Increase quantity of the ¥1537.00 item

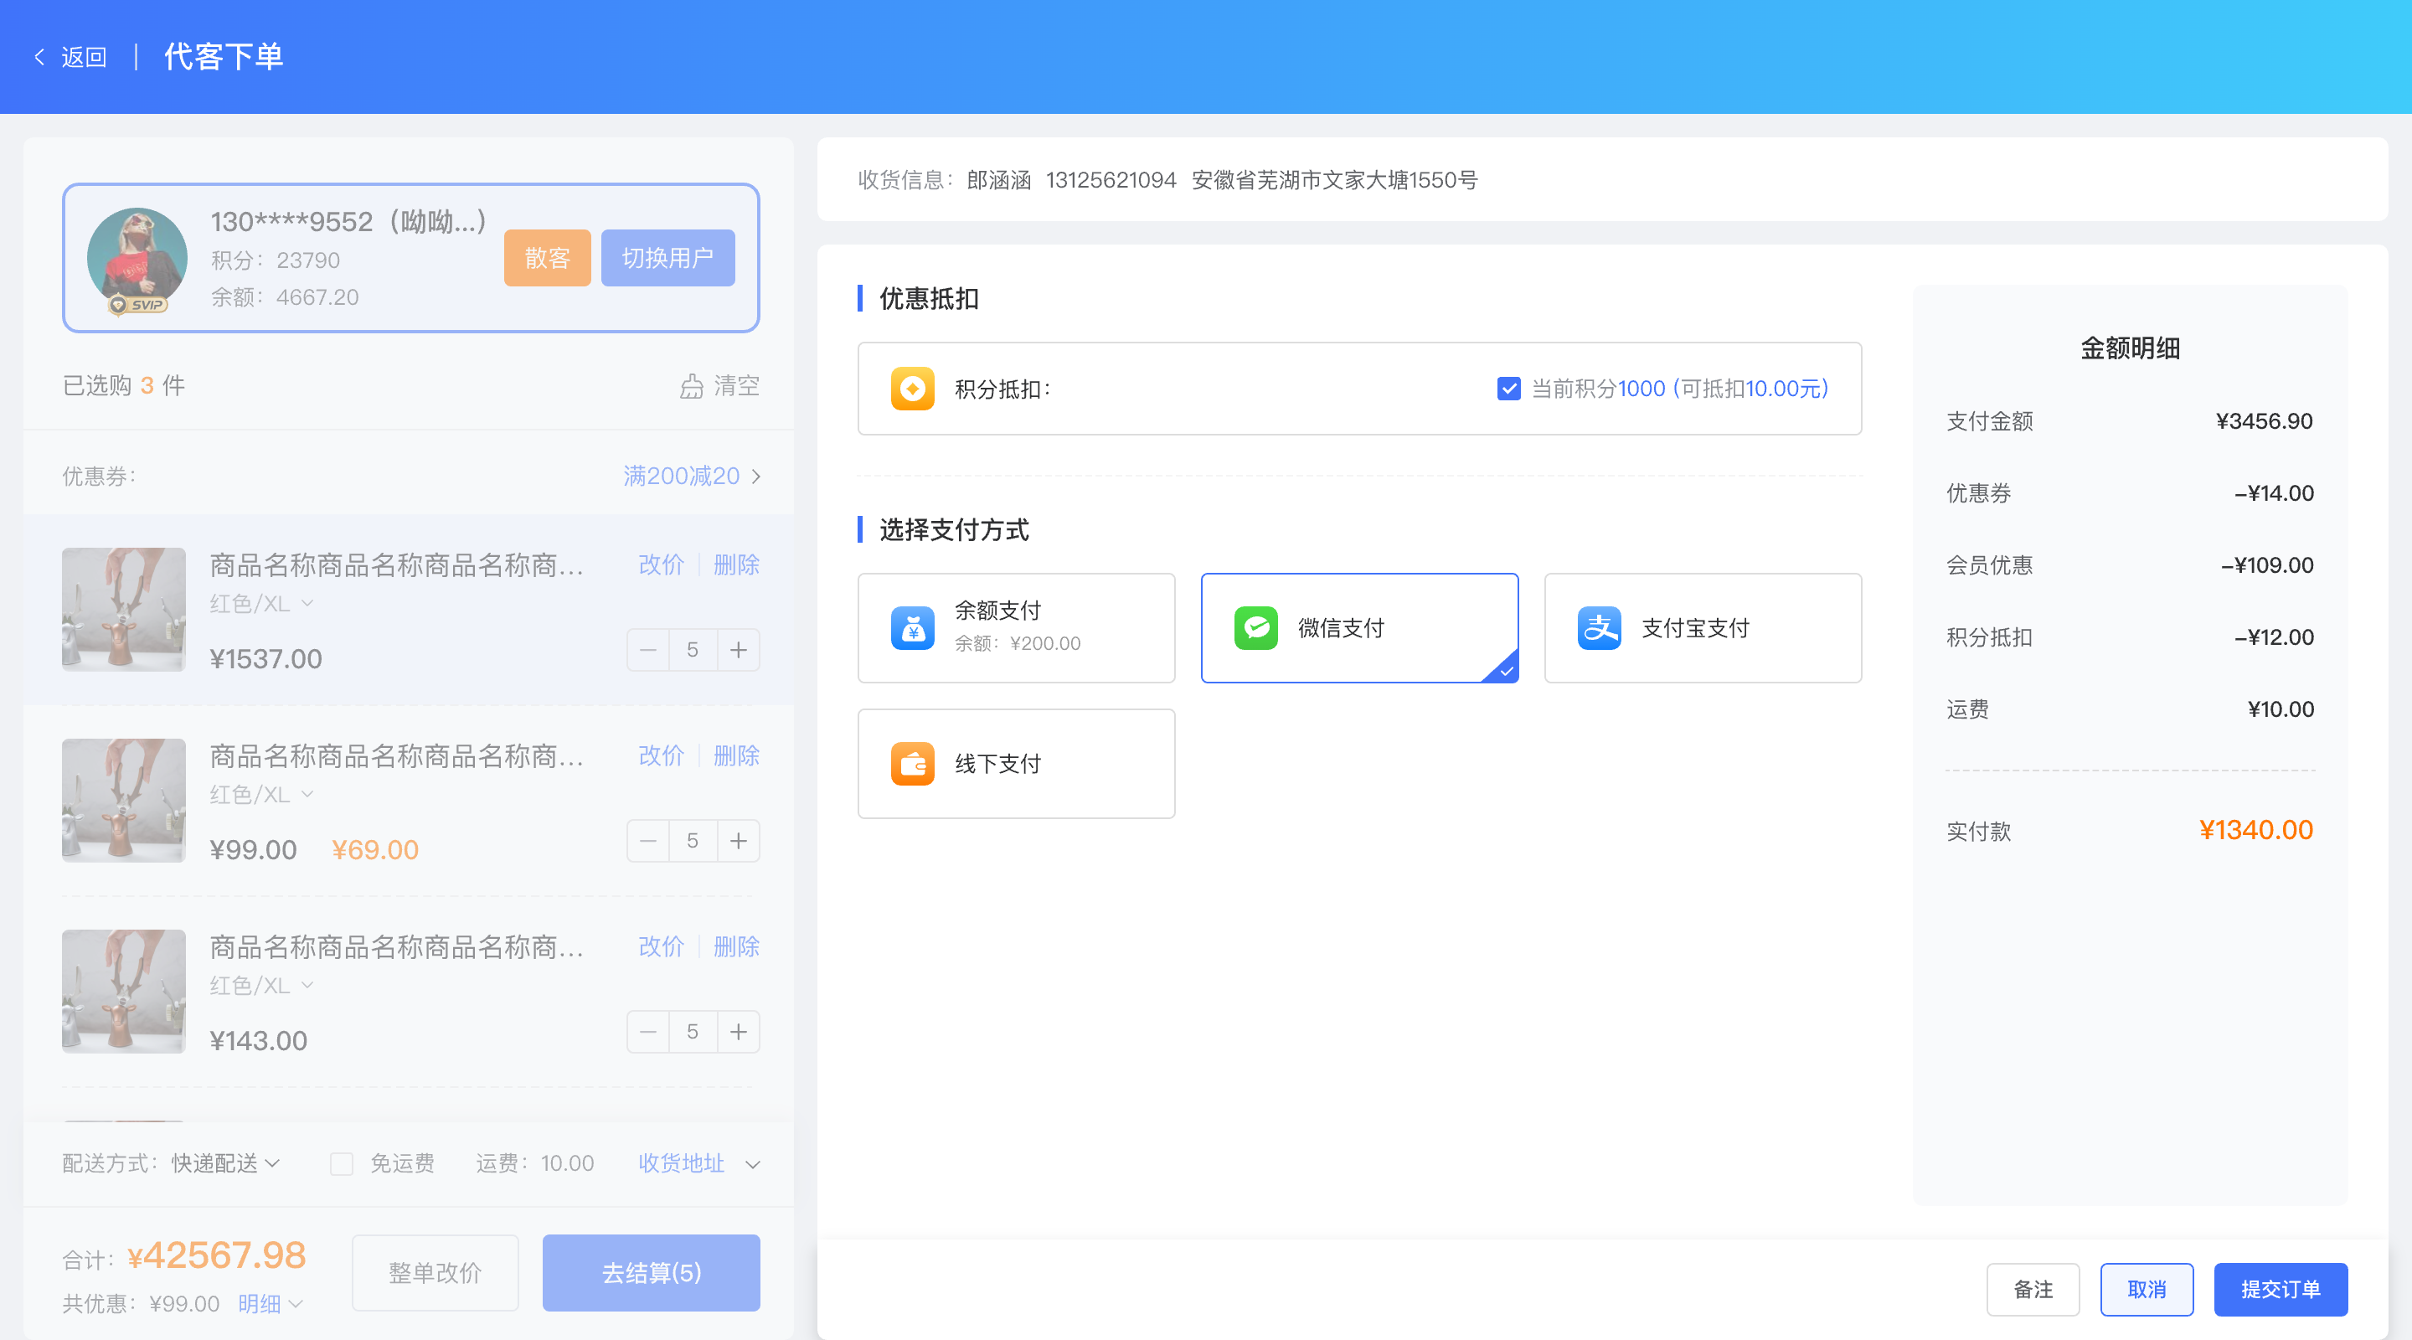[739, 650]
